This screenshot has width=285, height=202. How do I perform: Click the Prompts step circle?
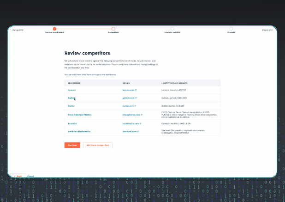pos(231,29)
